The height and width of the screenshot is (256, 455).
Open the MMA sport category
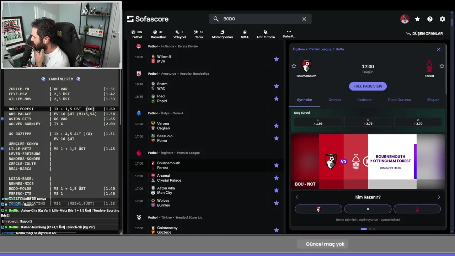pyautogui.click(x=245, y=34)
